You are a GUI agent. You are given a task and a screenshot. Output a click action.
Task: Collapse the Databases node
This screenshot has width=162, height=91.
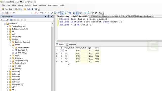click(5, 24)
